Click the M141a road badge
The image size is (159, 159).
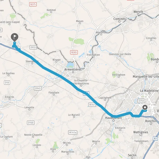coord(73,132)
